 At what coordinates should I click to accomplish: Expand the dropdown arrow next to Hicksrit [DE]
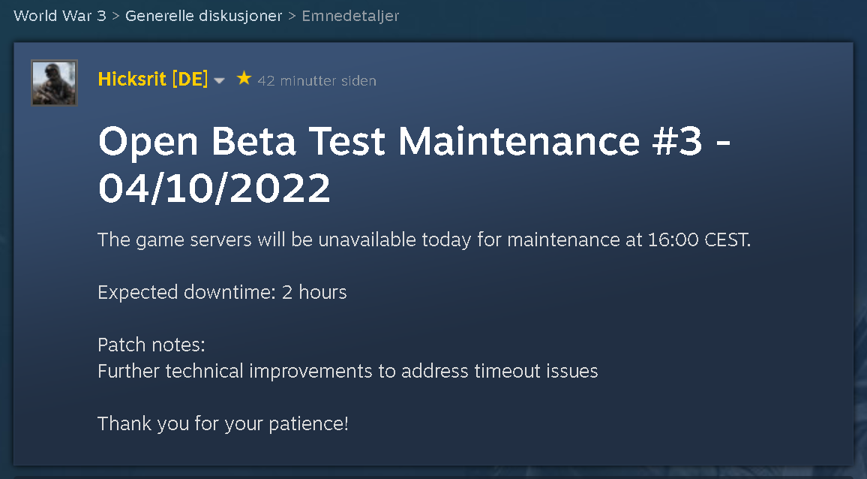[219, 81]
